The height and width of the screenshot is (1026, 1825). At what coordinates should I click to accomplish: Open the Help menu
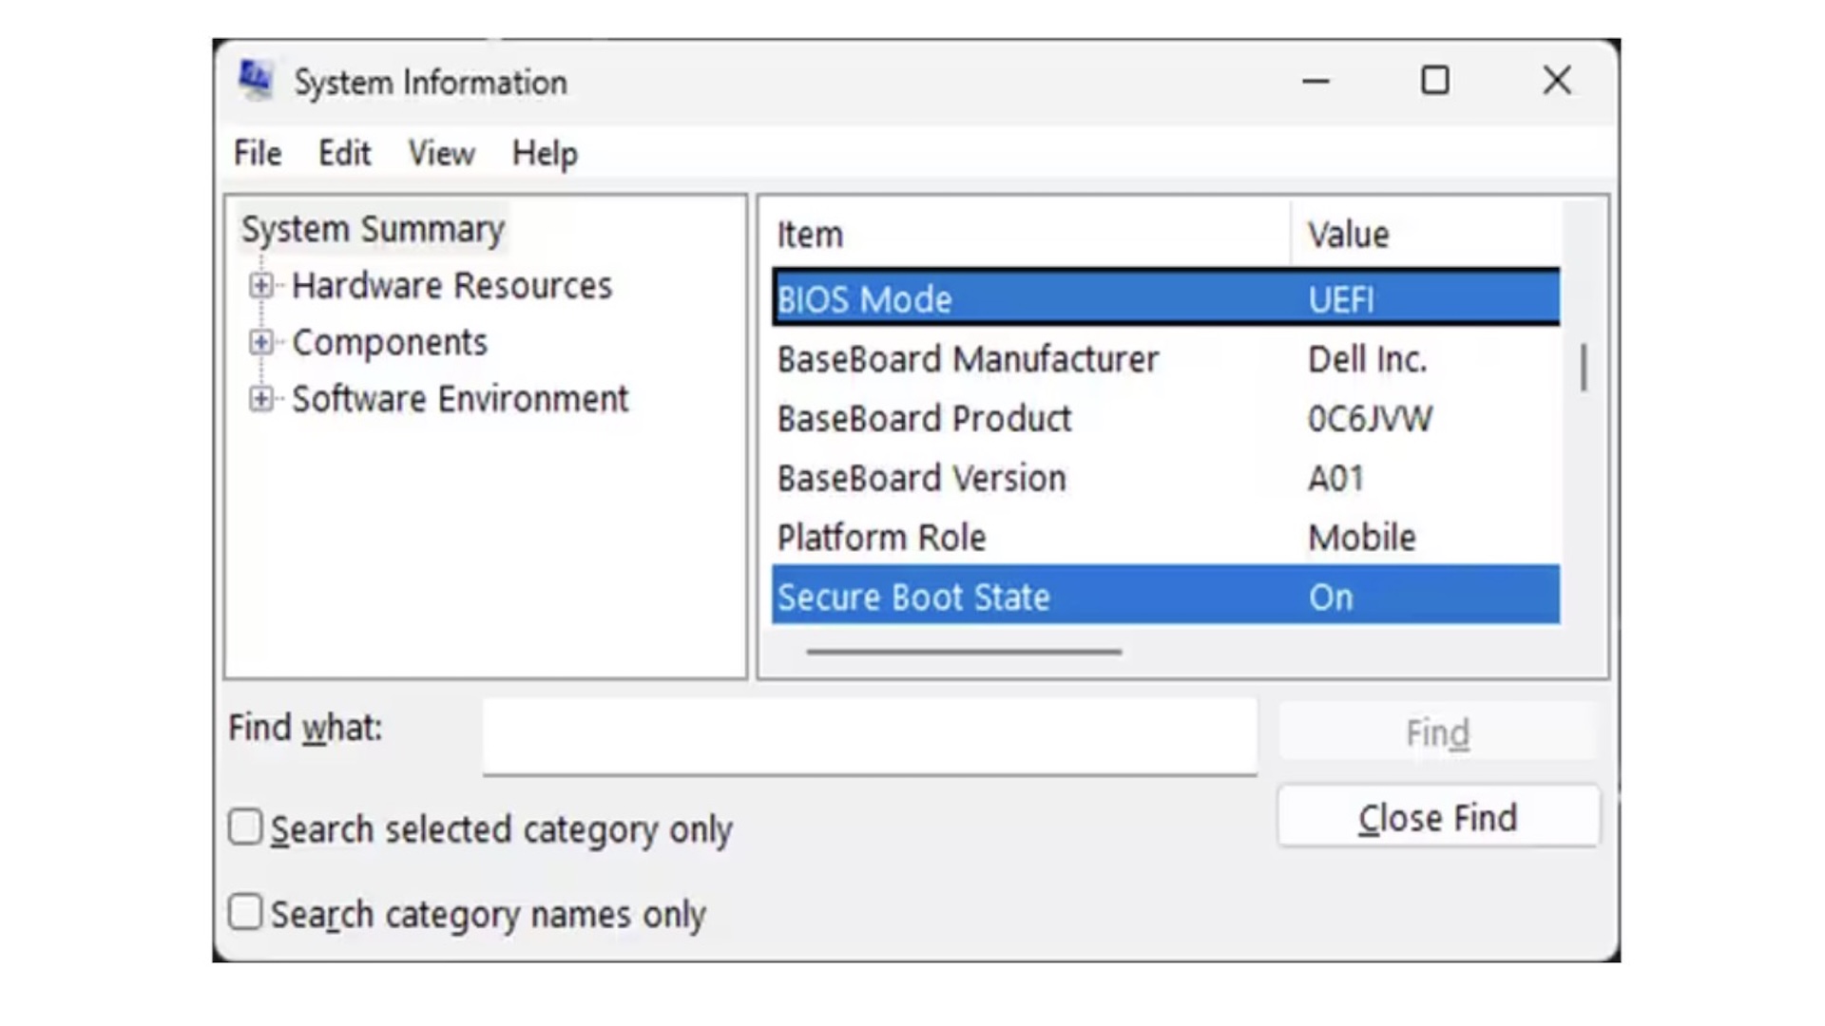(x=545, y=153)
